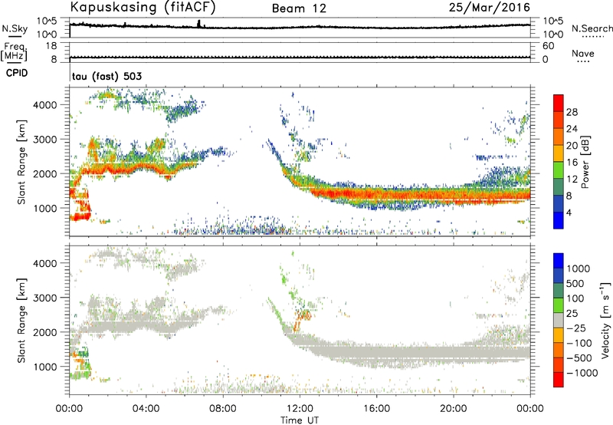This screenshot has height=425, width=613.
Task: Click the 08:00 time axis label
Action: (223, 409)
